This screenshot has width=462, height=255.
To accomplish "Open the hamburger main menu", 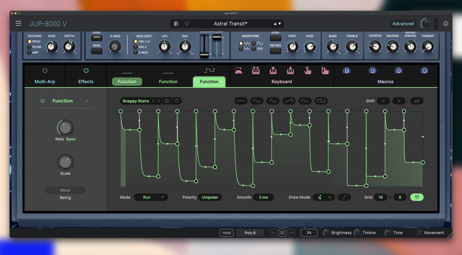I will tap(18, 23).
